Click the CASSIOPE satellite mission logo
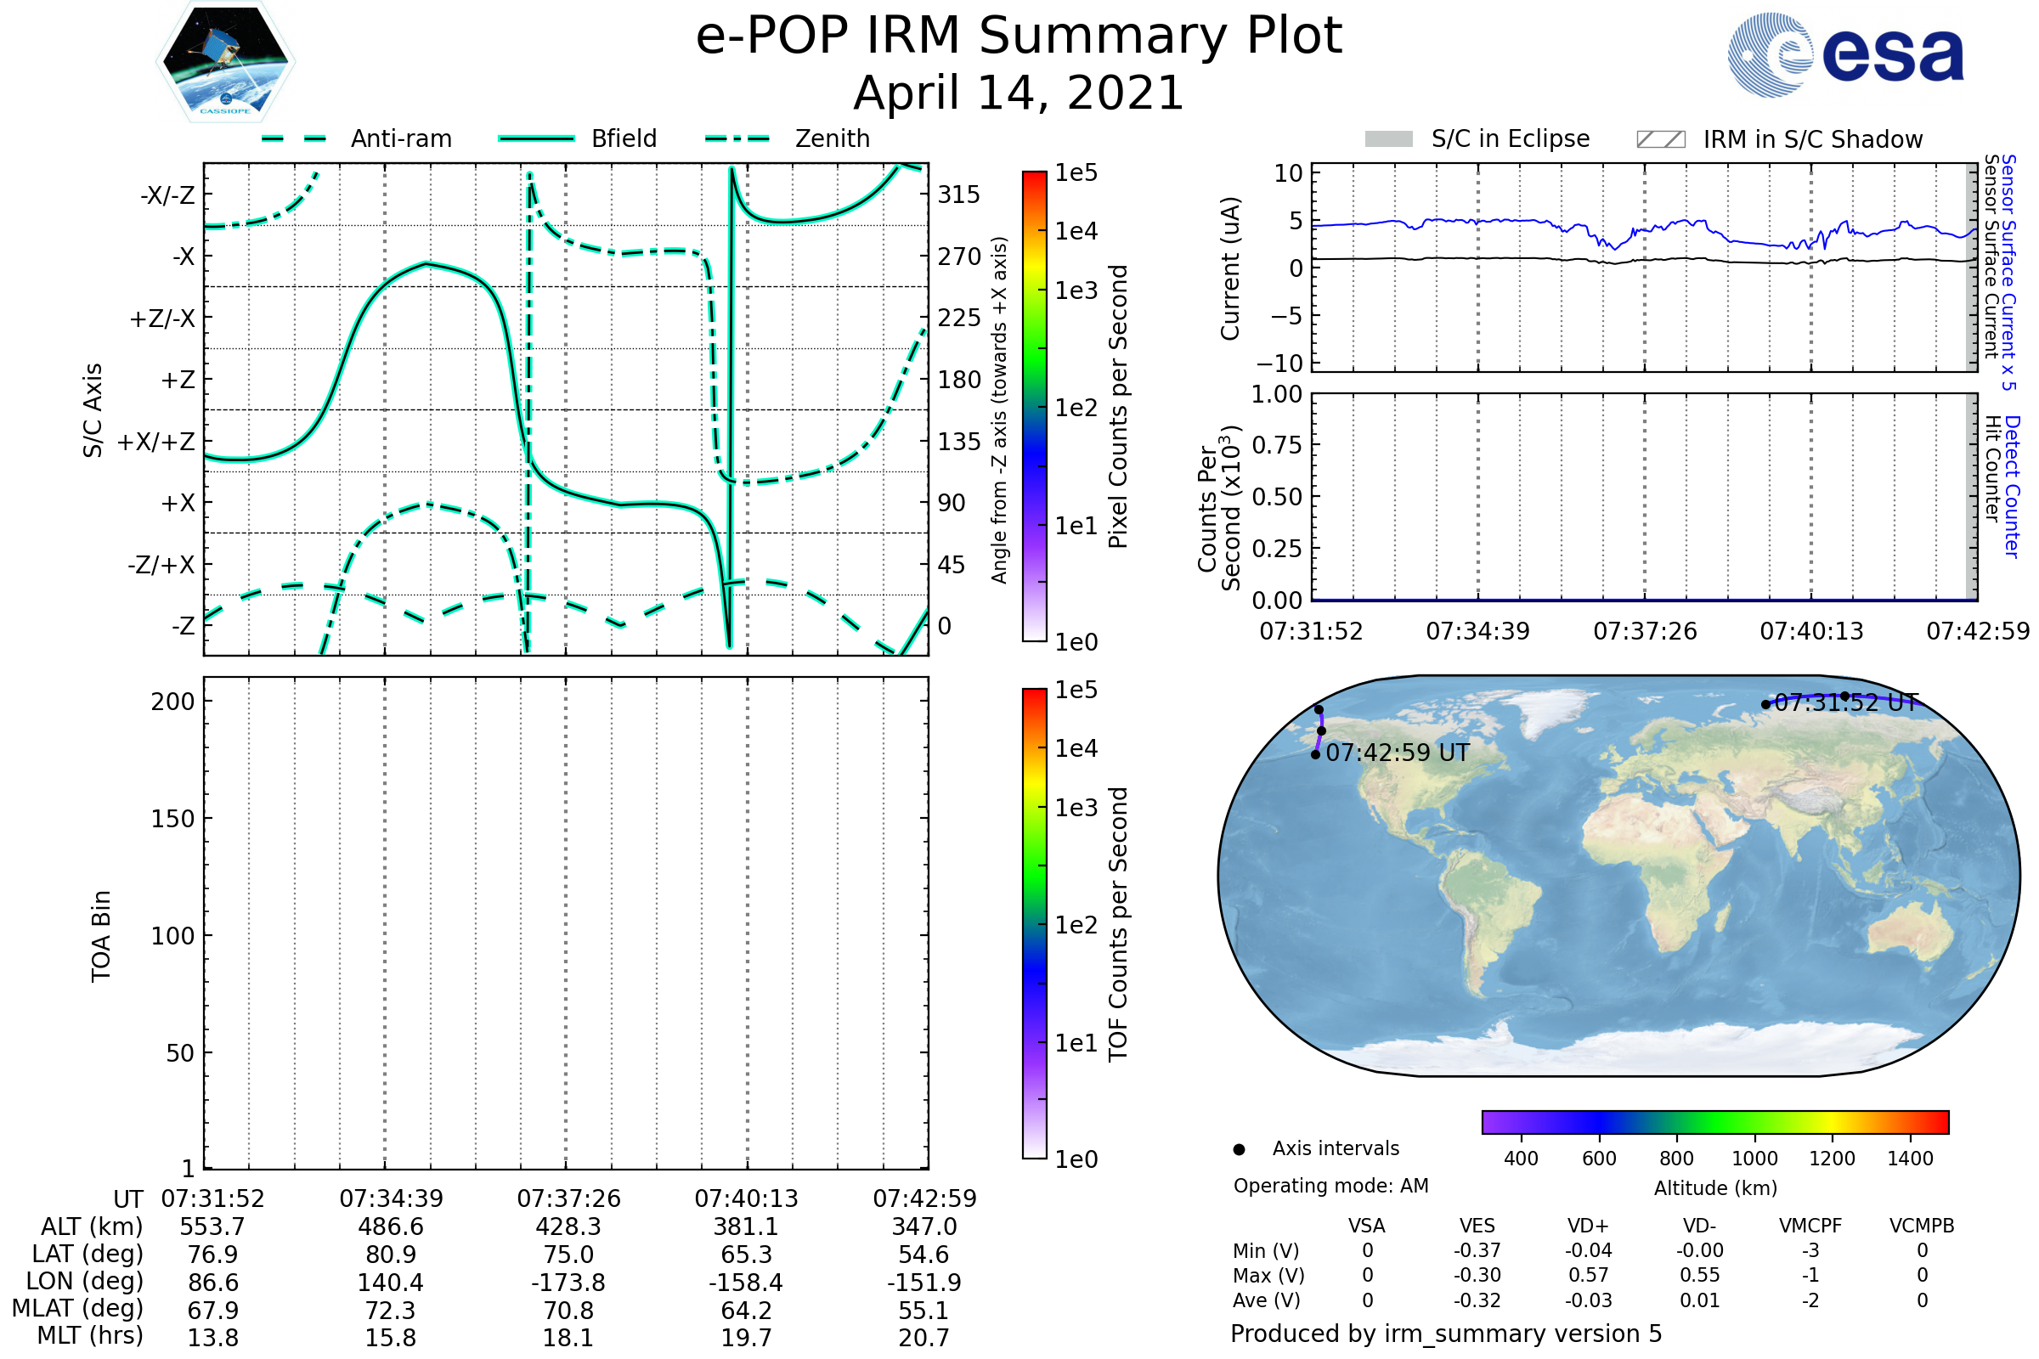The image size is (2039, 1359). pyautogui.click(x=225, y=62)
